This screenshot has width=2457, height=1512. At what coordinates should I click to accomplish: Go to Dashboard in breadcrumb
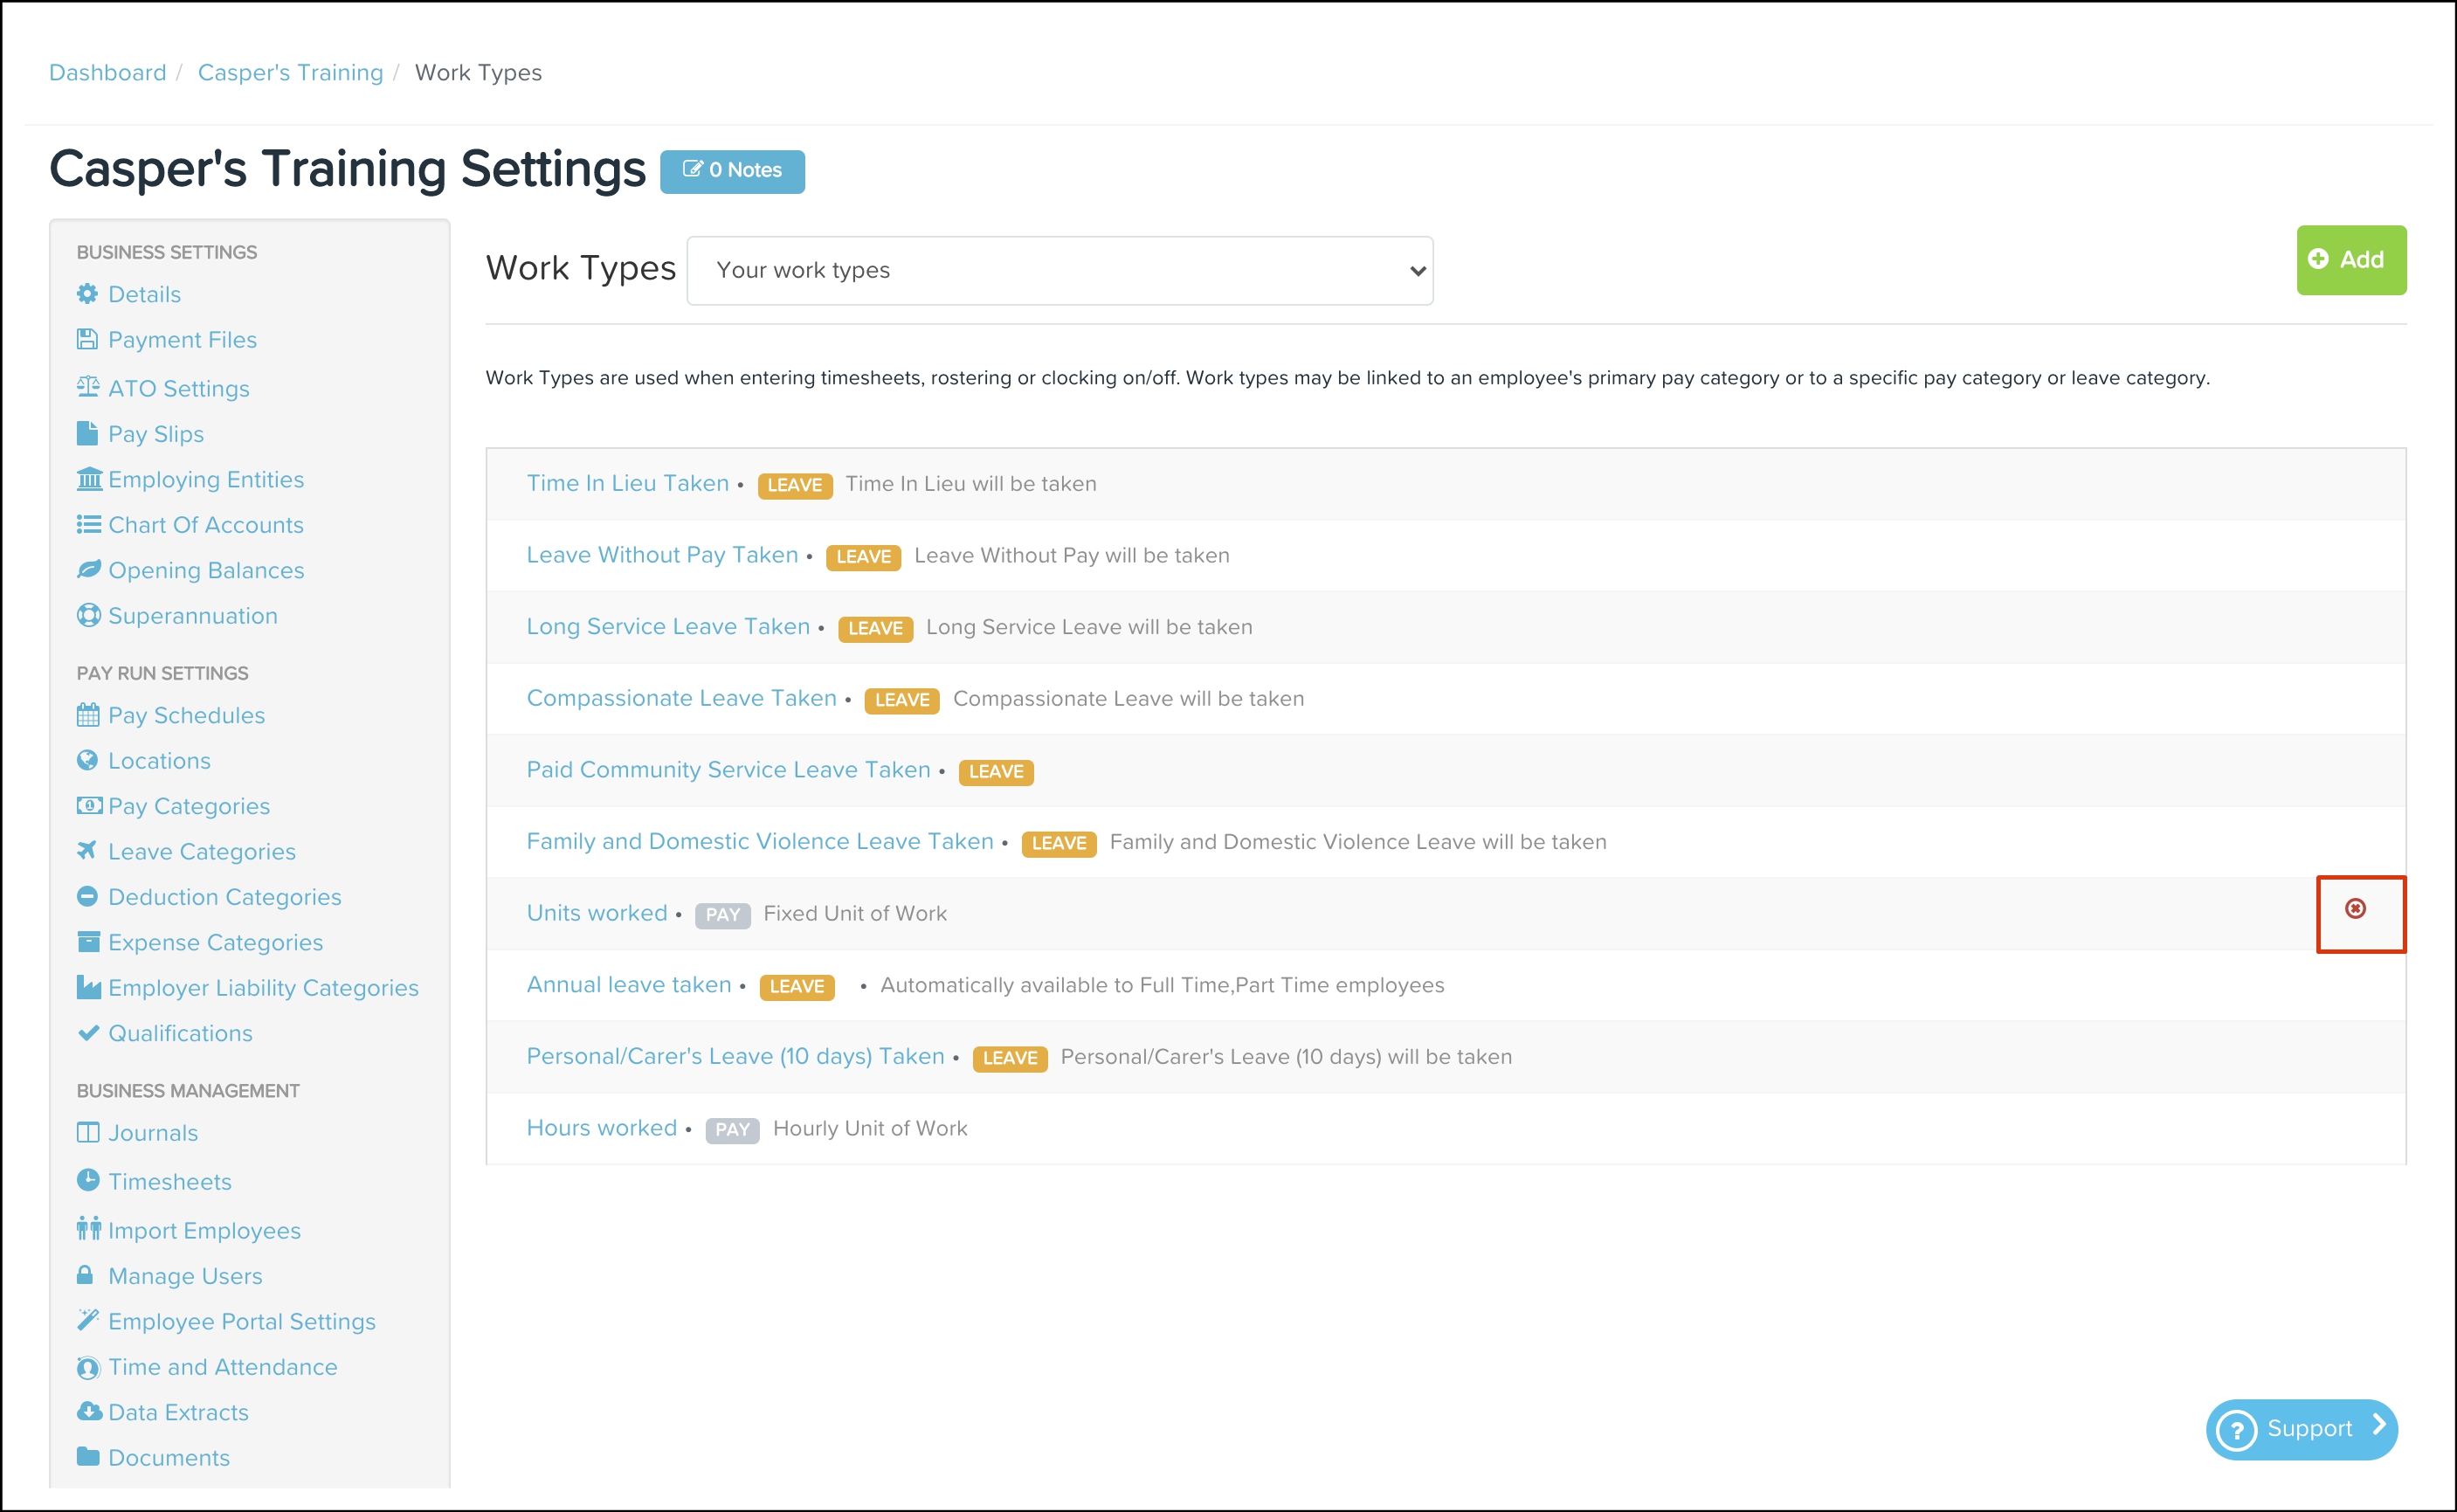108,73
